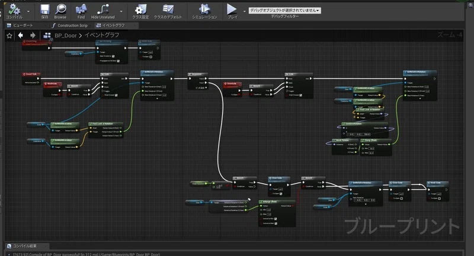This screenshot has width=474, height=256.
Task: Expand the first SetRelativeRotation node's advanced pins
Action: [x=157, y=99]
